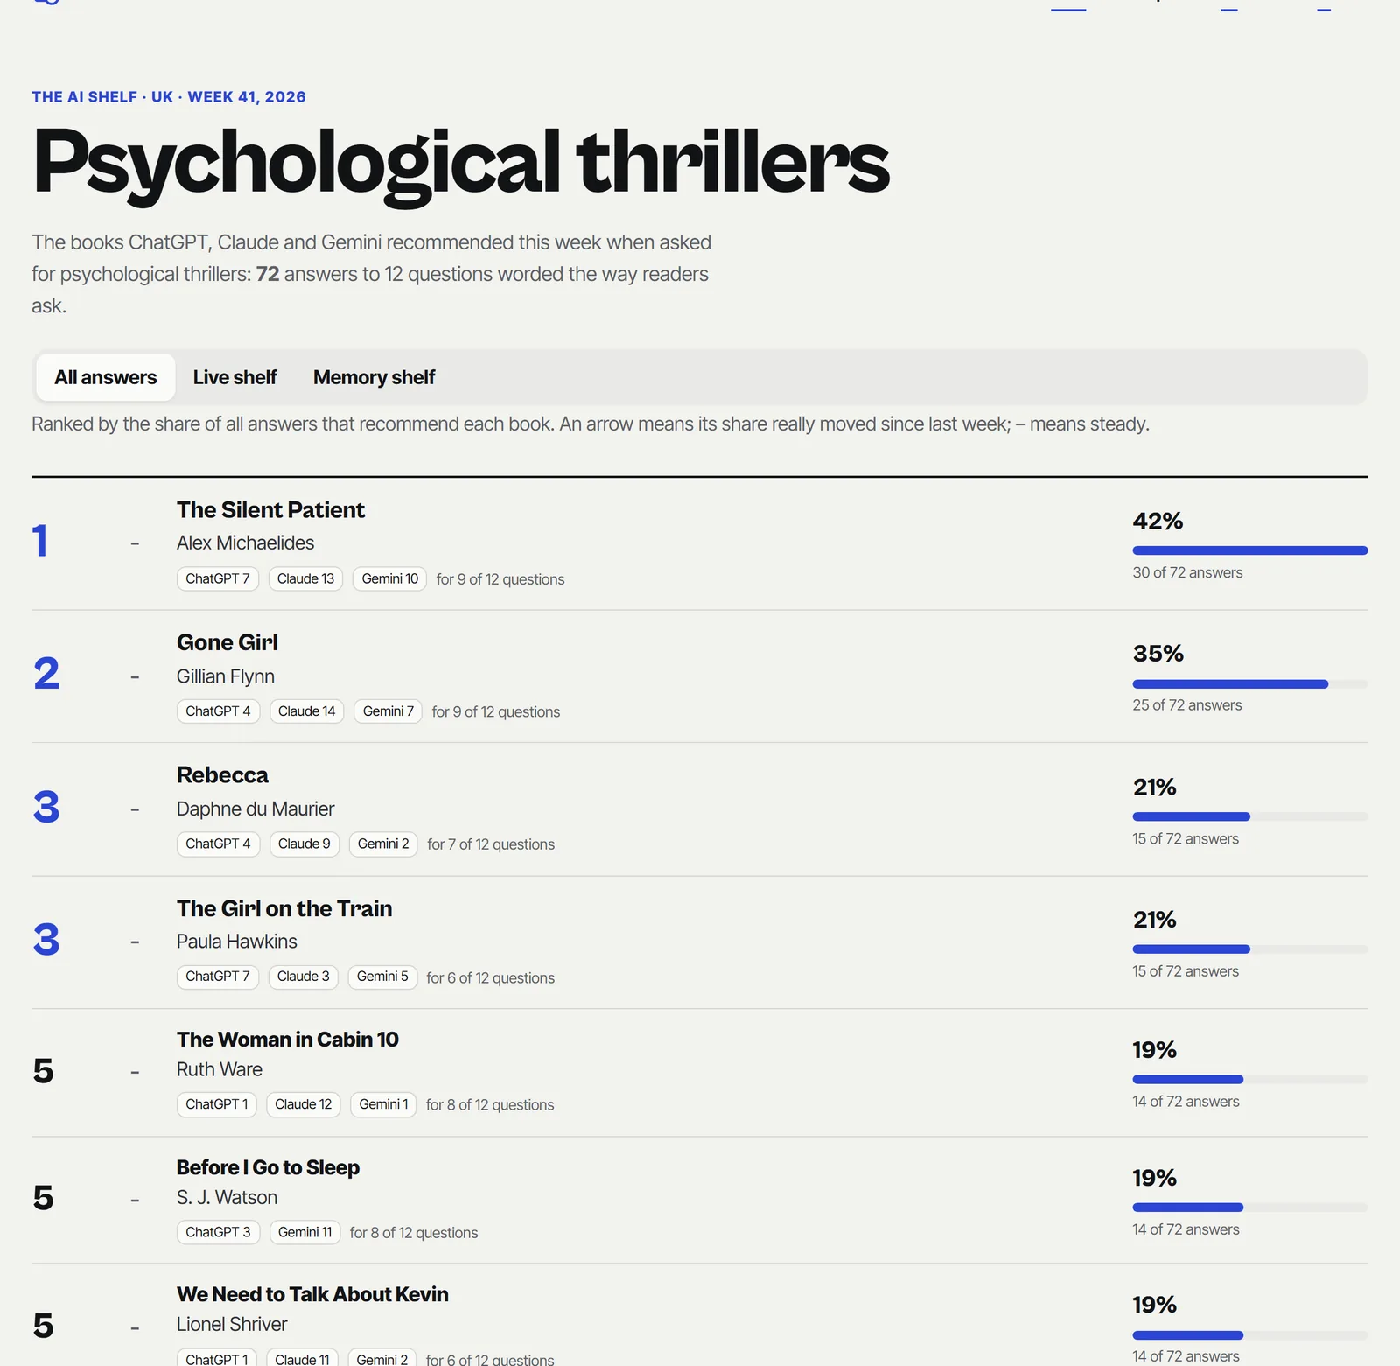Image resolution: width=1400 pixels, height=1366 pixels.
Task: Click the Claude 3 chip
Action: tap(304, 977)
